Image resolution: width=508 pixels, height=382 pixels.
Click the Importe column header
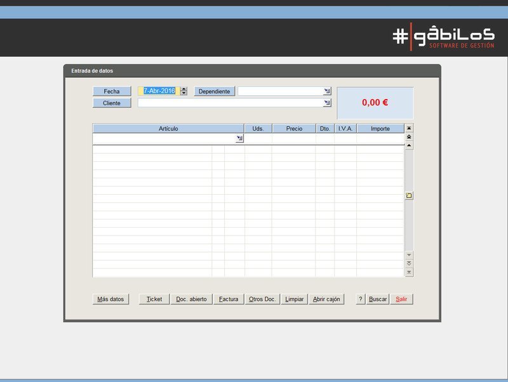380,129
